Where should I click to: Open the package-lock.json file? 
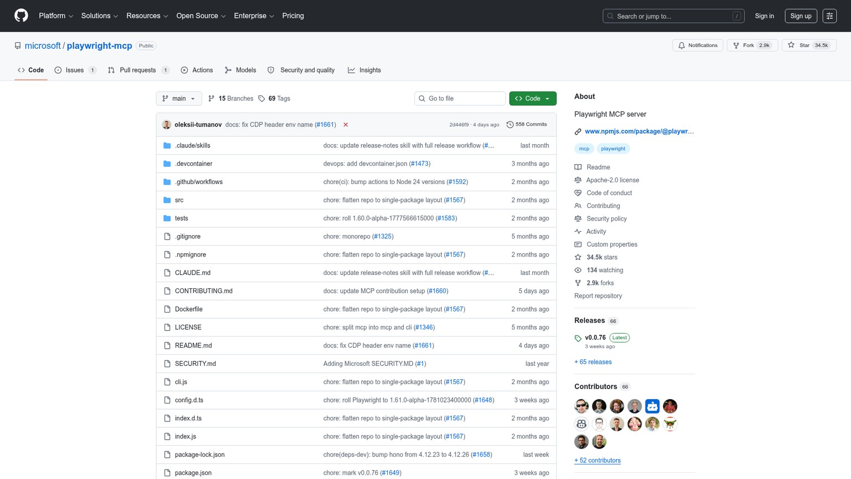click(200, 455)
